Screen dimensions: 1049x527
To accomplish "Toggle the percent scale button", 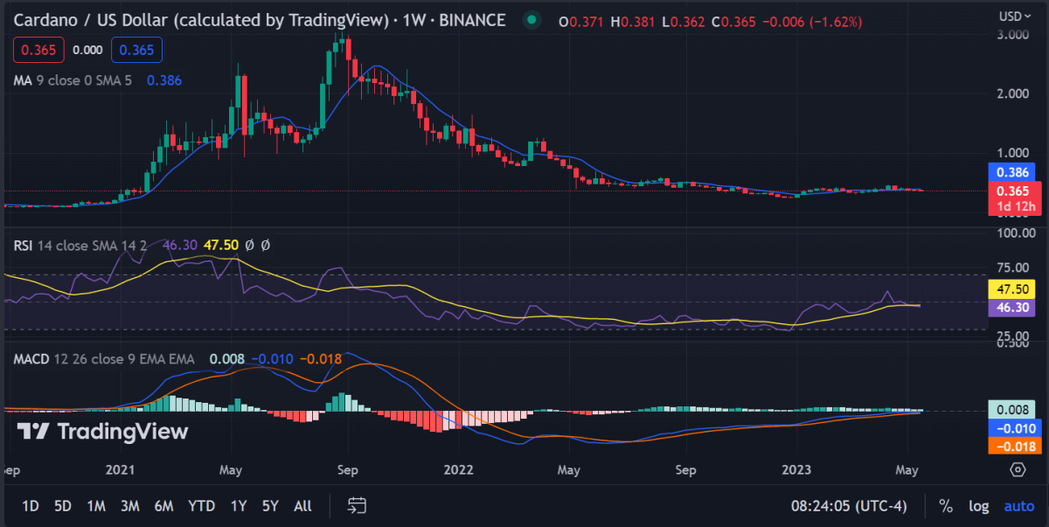I will coord(946,505).
